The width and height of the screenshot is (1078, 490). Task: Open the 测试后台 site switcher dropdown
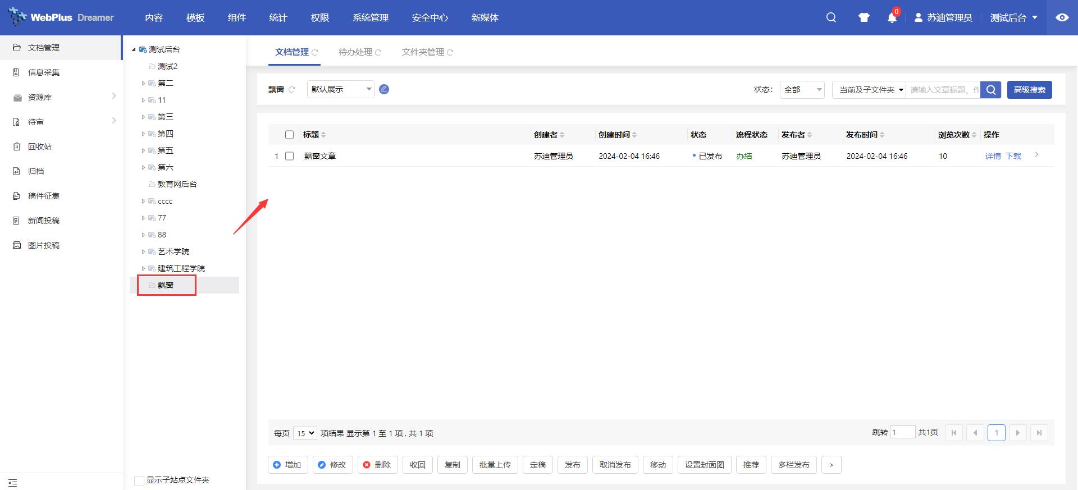click(x=1013, y=17)
